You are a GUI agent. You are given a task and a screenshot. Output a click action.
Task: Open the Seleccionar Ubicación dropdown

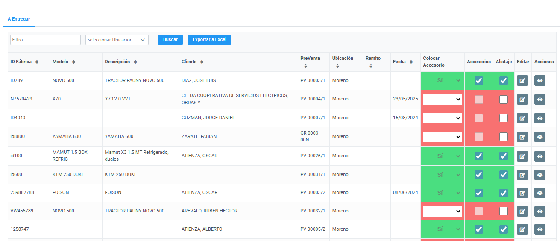117,40
